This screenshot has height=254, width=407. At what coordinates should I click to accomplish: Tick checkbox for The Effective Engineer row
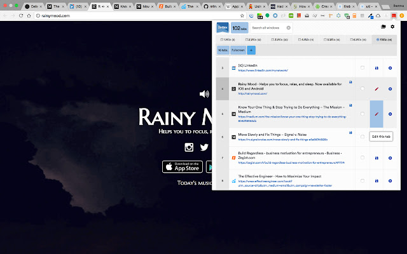[362, 180]
